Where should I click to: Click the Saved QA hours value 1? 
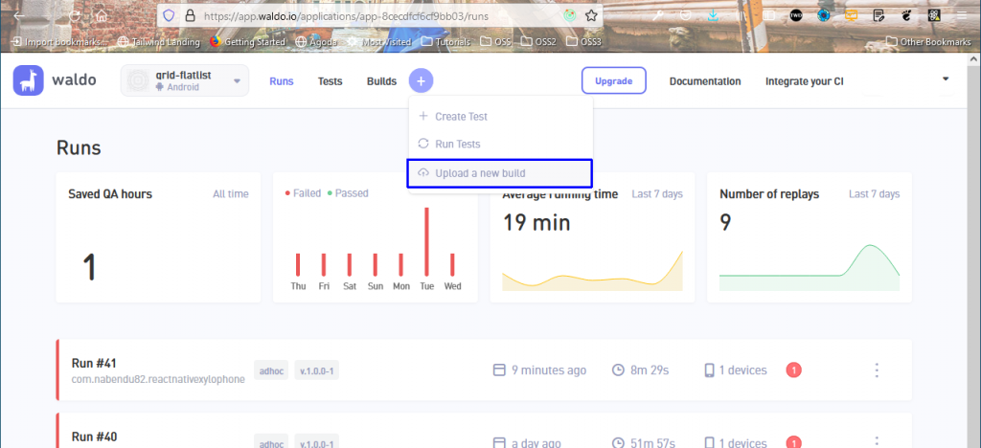coord(89,267)
